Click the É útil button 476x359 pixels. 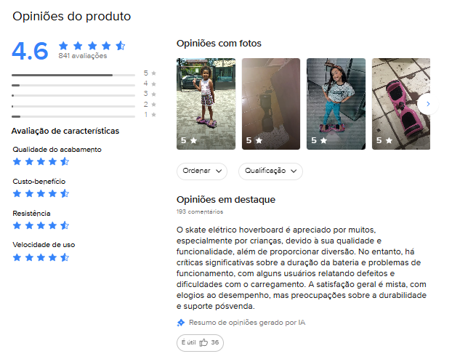click(200, 343)
